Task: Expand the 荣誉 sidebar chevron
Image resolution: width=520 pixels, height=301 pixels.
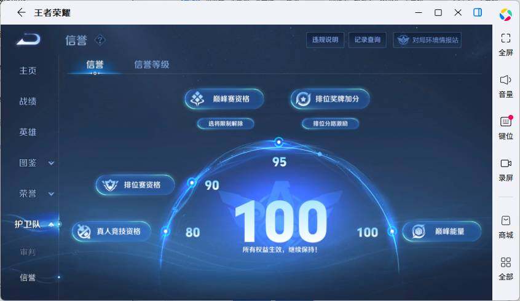Action: tap(51, 193)
